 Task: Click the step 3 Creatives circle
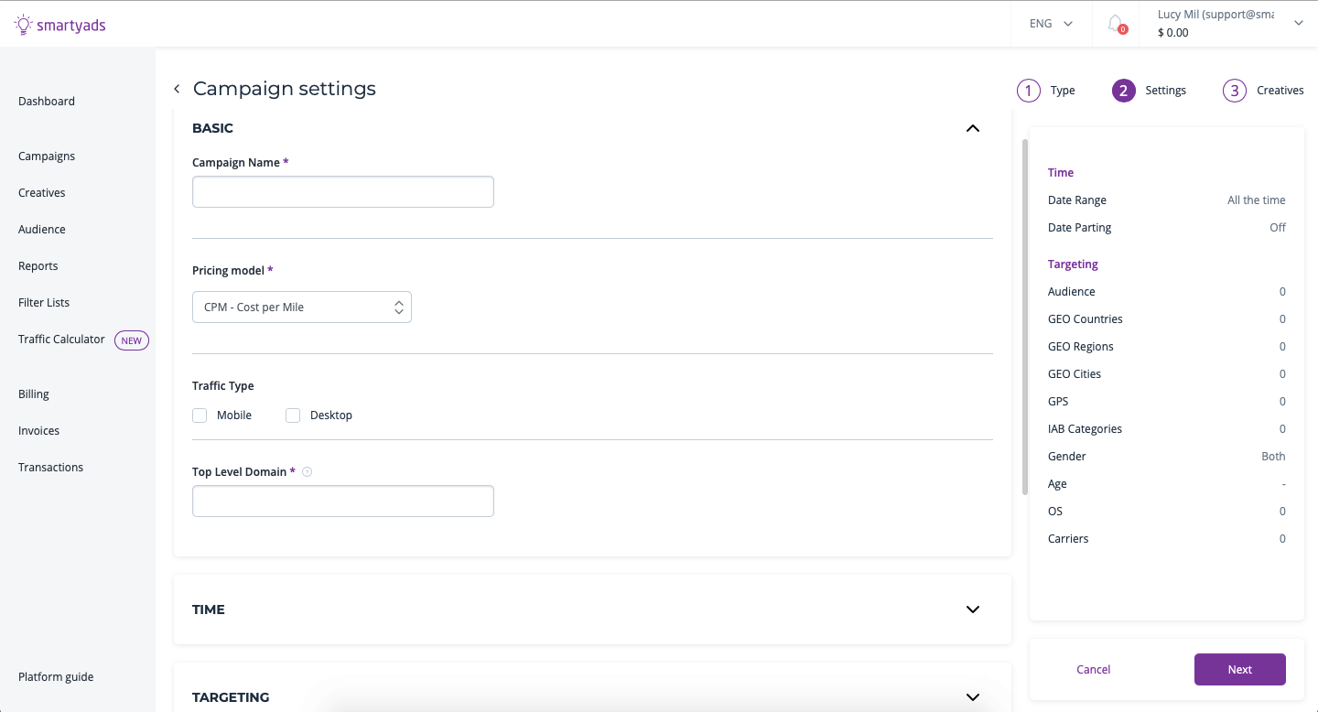(x=1235, y=91)
